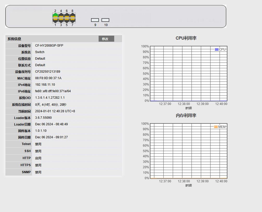Click the 设备型号 row label
The image size is (262, 212).
(x=24, y=46)
